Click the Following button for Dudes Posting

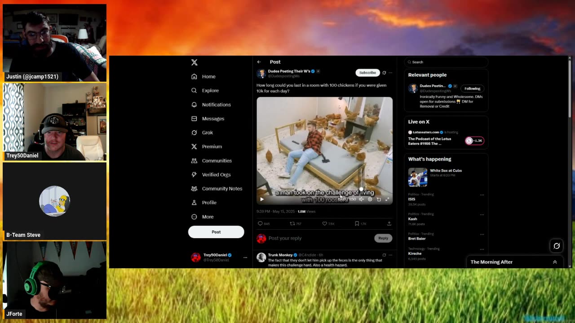pos(472,88)
